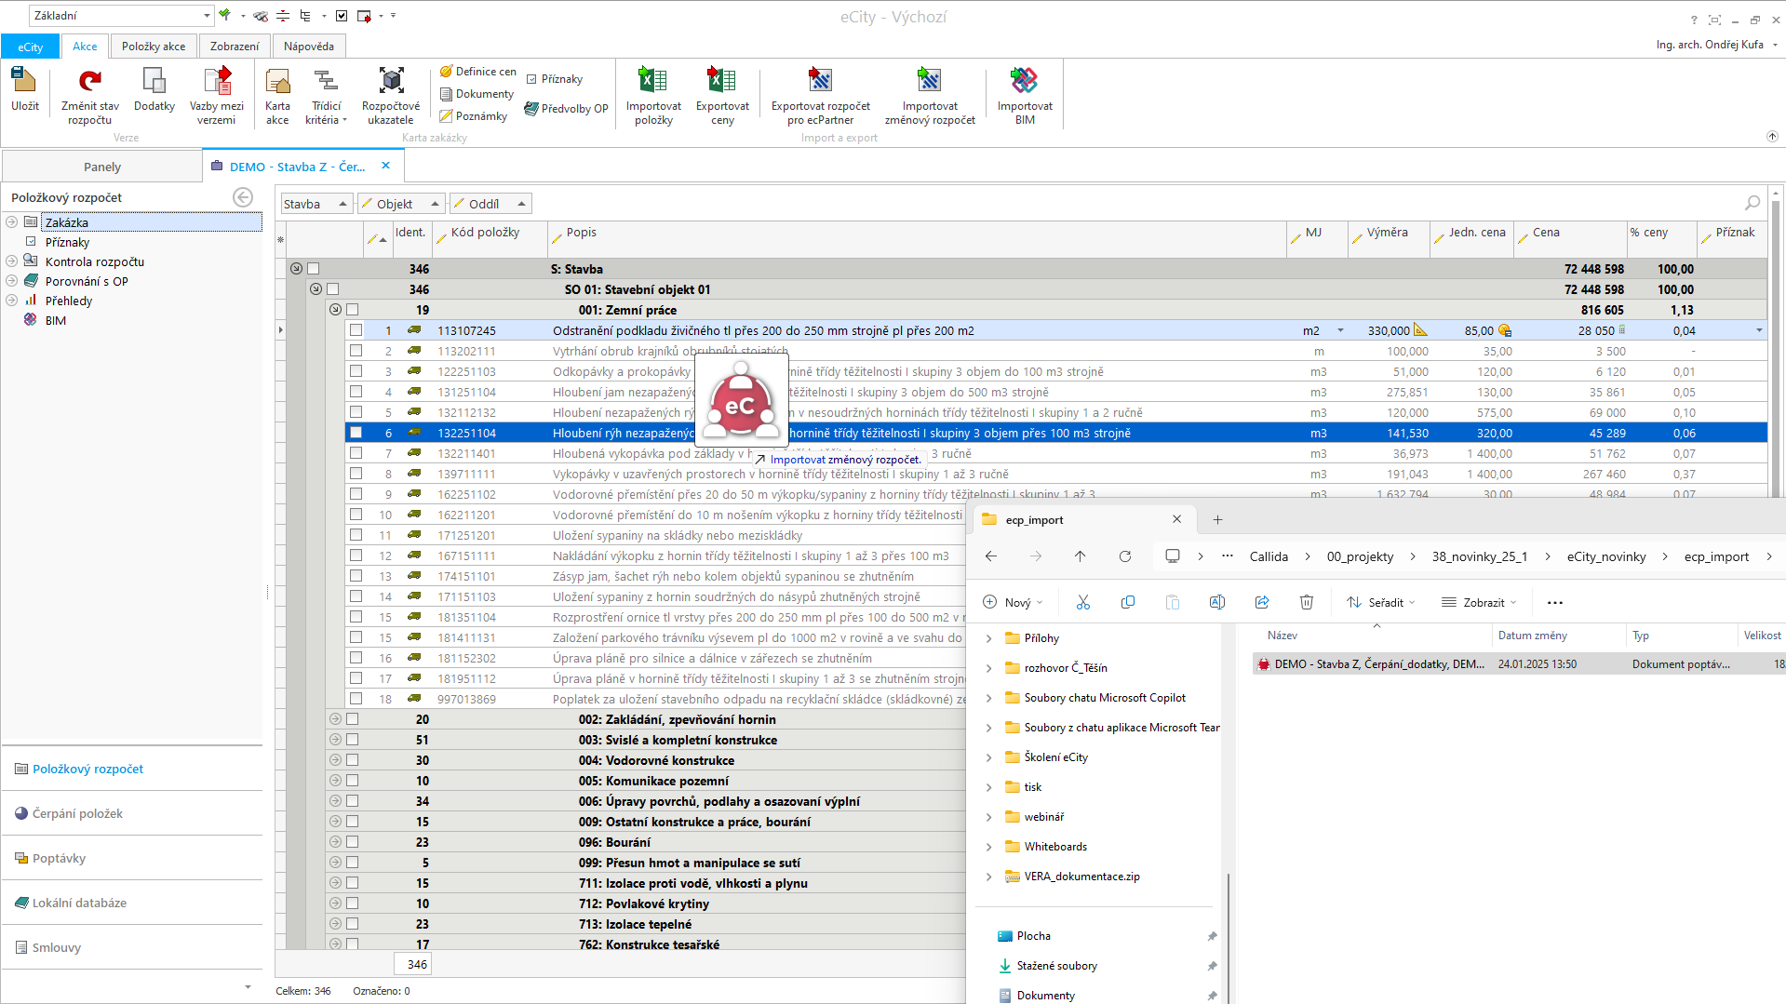Tick the checkbox for item 113202111
This screenshot has height=1004, width=1786.
[356, 351]
